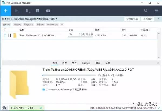The width and height of the screenshot is (162, 111).
Task: Sort by 已添加 column header arrow
Action: 150,30
